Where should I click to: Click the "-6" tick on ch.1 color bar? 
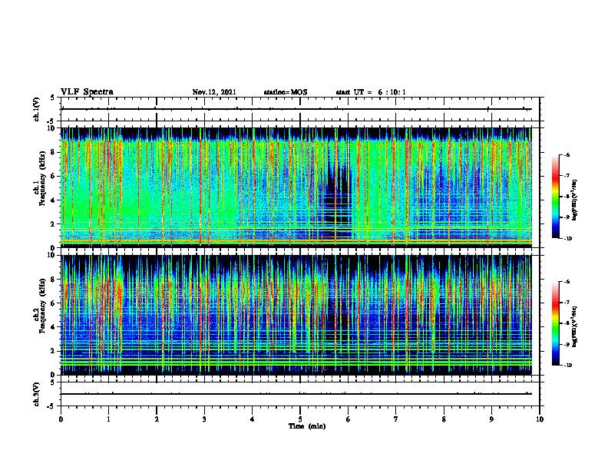[567, 155]
